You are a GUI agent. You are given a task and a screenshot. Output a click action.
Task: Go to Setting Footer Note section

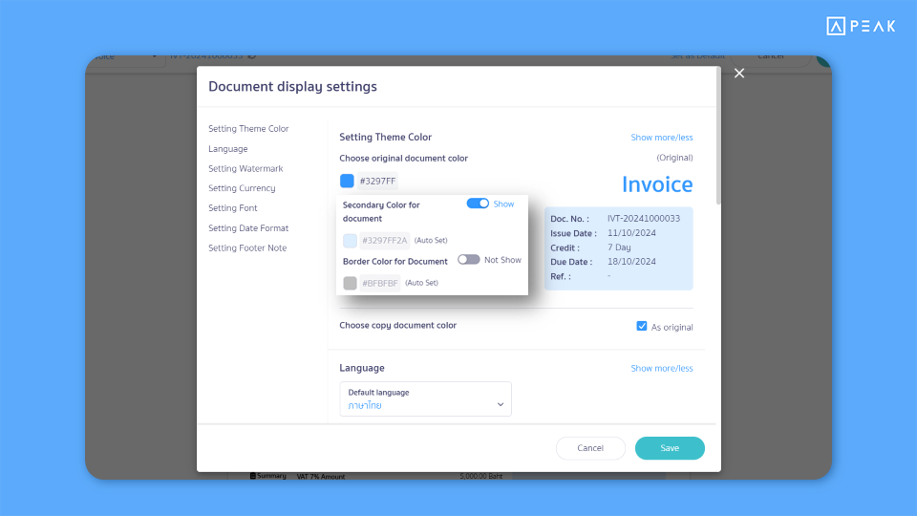click(x=247, y=248)
